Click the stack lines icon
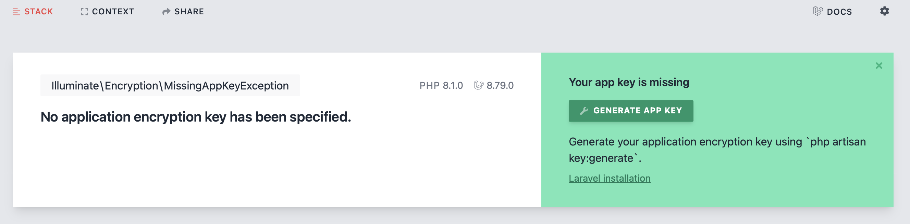Viewport: 910px width, 224px height. pyautogui.click(x=16, y=12)
